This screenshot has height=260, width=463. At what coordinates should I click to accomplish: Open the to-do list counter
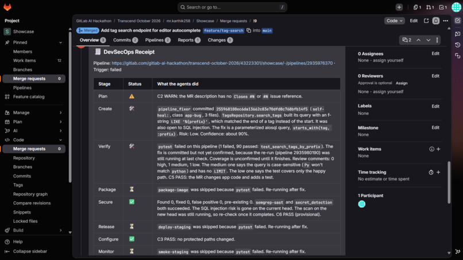443,7
